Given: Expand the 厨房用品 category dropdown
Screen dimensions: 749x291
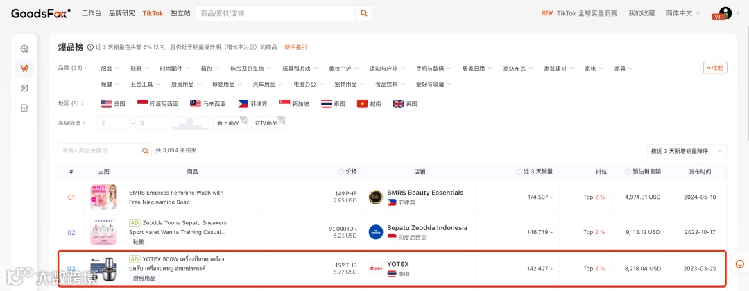Looking at the screenshot, I should click(x=187, y=85).
